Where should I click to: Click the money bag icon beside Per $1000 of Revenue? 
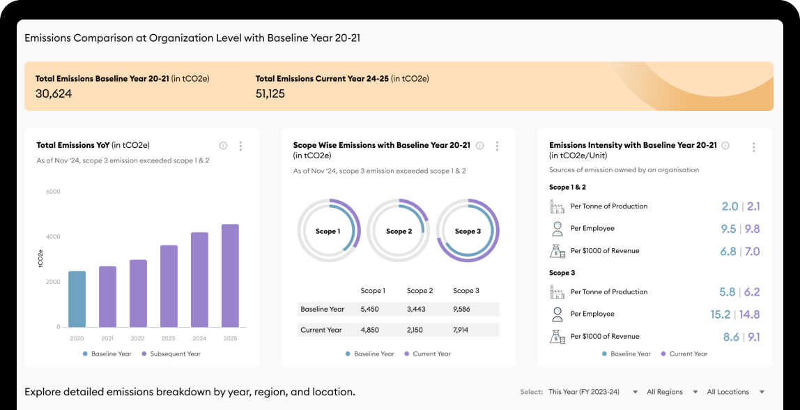pyautogui.click(x=557, y=250)
